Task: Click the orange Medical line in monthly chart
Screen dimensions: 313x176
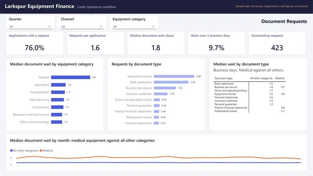Action: [158, 158]
